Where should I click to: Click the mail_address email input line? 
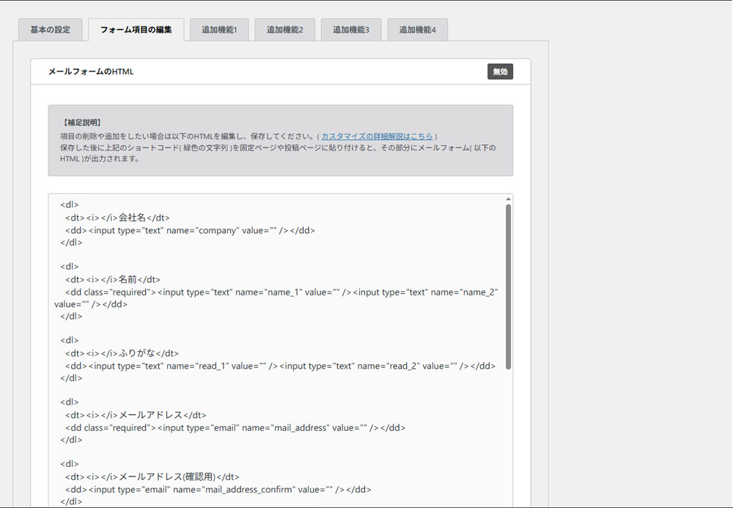[x=235, y=427]
